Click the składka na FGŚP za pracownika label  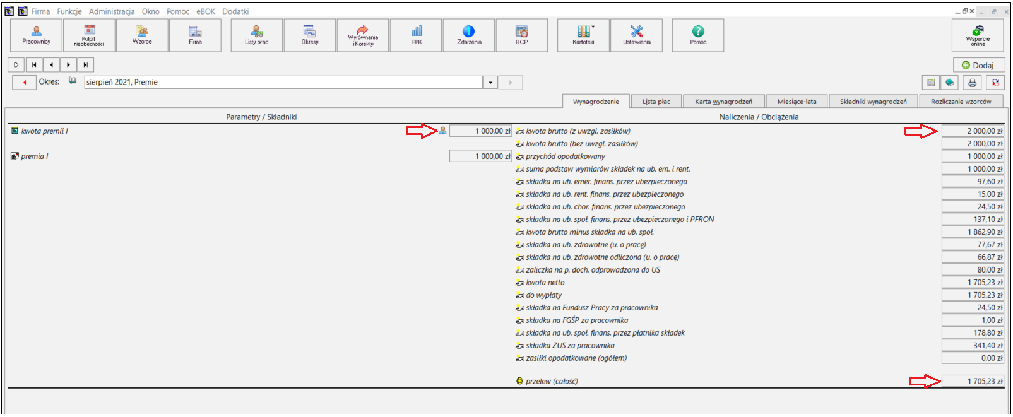pyautogui.click(x=577, y=320)
